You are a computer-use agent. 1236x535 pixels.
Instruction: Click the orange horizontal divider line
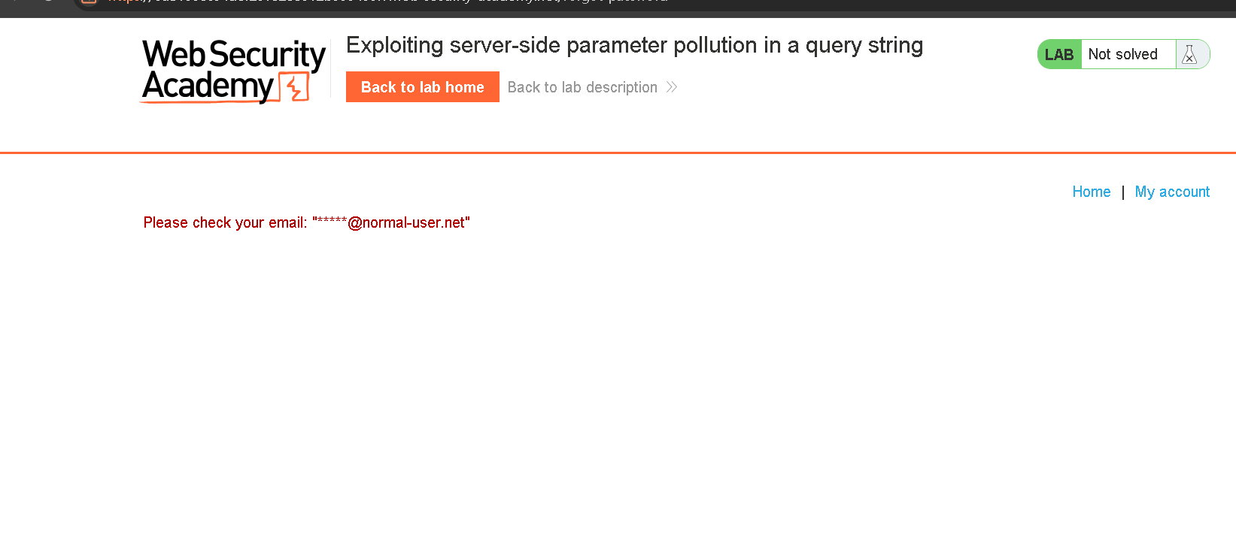(x=618, y=153)
